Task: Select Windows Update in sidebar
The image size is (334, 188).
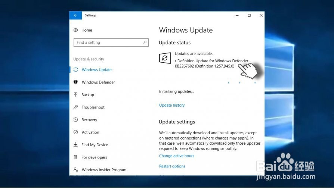Action: click(96, 70)
